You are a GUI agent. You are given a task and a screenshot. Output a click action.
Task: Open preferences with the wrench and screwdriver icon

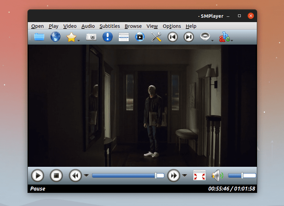point(156,37)
